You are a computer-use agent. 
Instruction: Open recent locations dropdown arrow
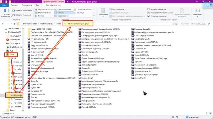pyautogui.click(x=11, y=24)
